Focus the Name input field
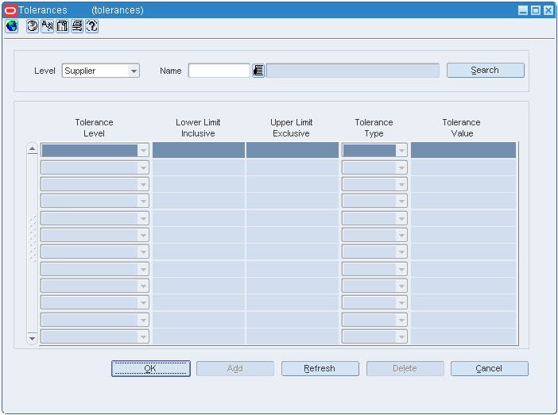This screenshot has width=558, height=415. (x=219, y=71)
